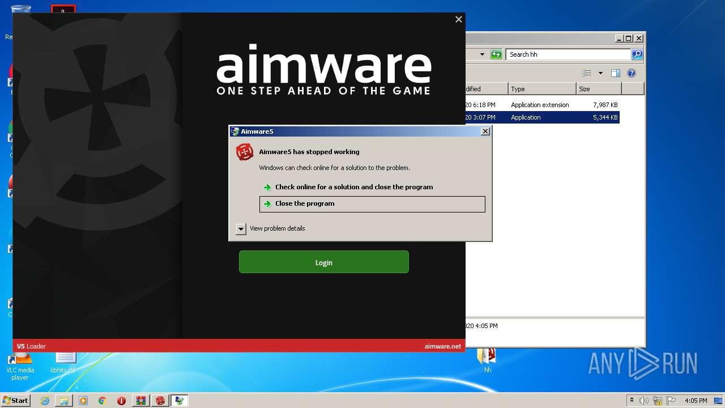Viewport: 725px width, 408px height.
Task: Open the aimware.net link in loader footer
Action: (x=442, y=346)
